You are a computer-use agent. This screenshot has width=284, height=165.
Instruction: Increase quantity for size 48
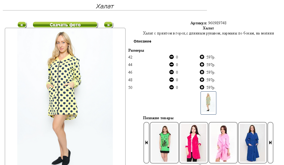[x=202, y=80]
